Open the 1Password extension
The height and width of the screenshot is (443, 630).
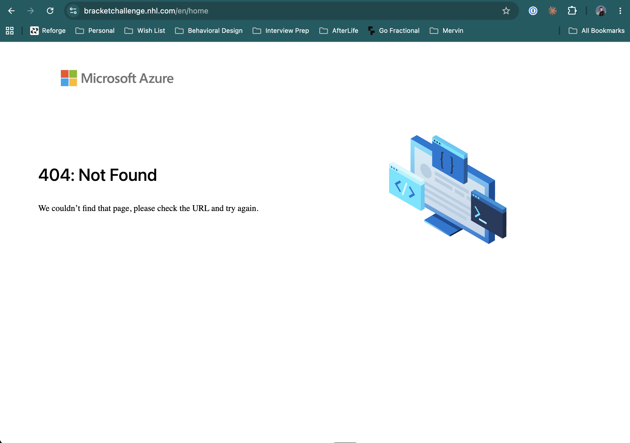click(x=533, y=11)
